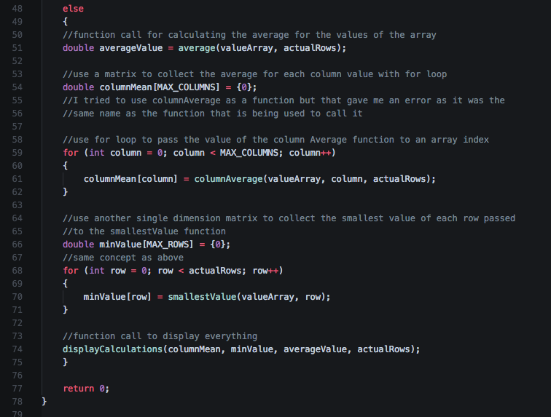The height and width of the screenshot is (417, 551).
Task: Click 'columnMean[column]' assignment on line 61
Action: pyautogui.click(x=130, y=179)
